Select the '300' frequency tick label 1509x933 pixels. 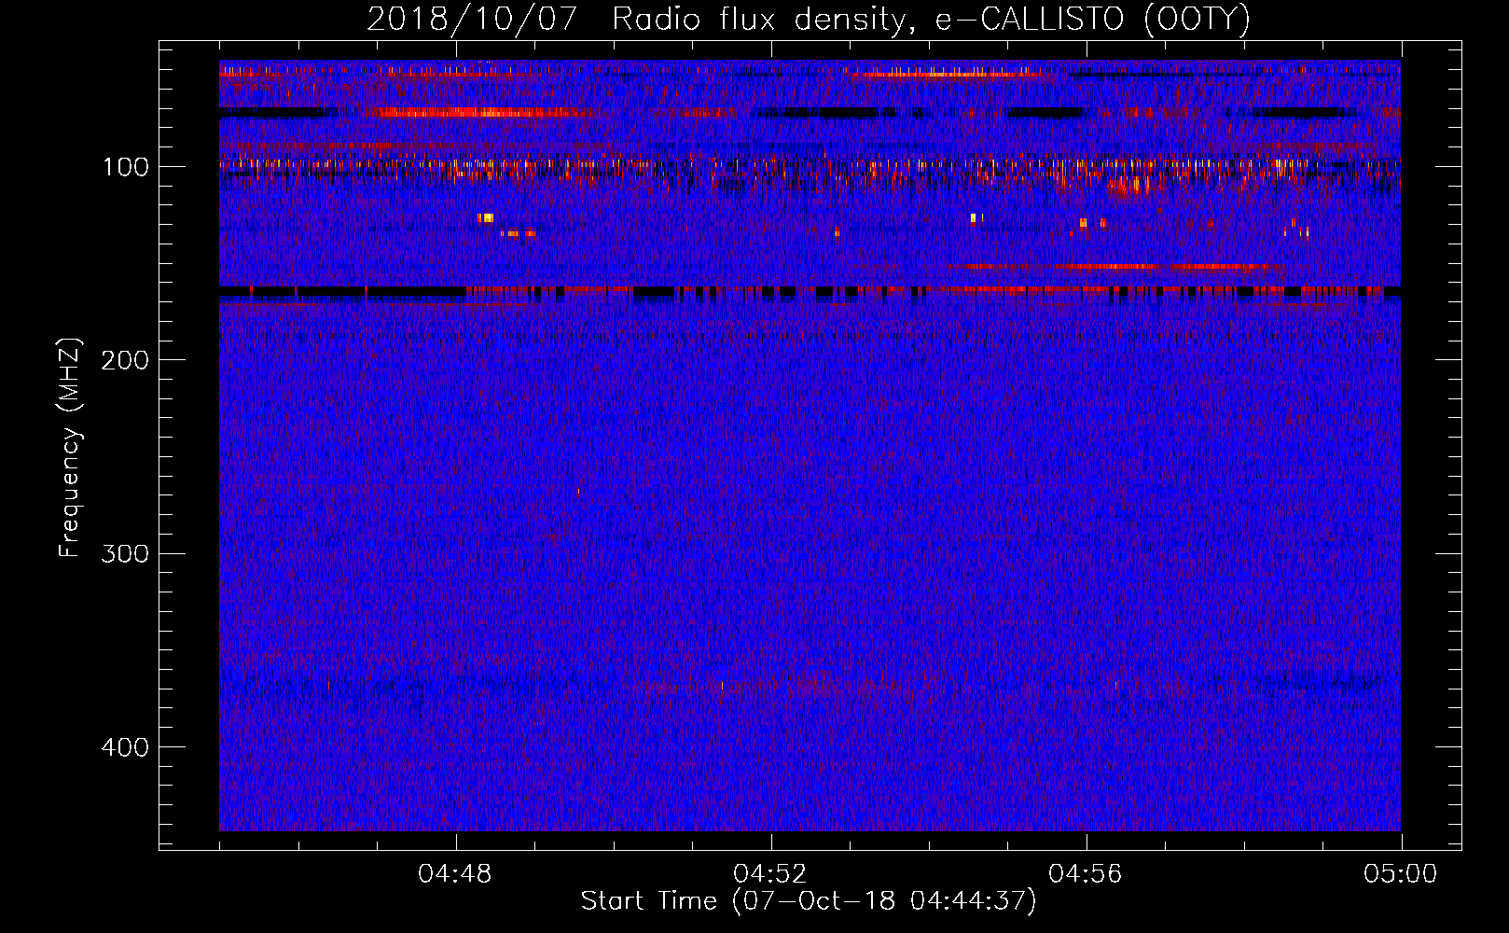(x=125, y=553)
